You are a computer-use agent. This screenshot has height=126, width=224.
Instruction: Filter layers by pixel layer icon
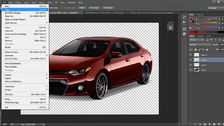[207, 40]
